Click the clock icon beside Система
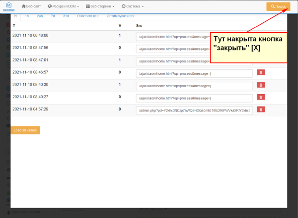This screenshot has height=218, width=298. coord(124,6)
